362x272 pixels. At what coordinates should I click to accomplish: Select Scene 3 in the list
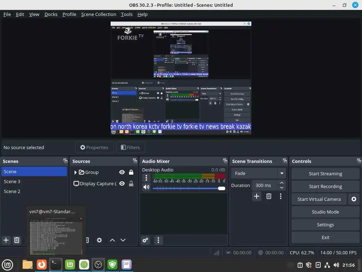[34, 182]
